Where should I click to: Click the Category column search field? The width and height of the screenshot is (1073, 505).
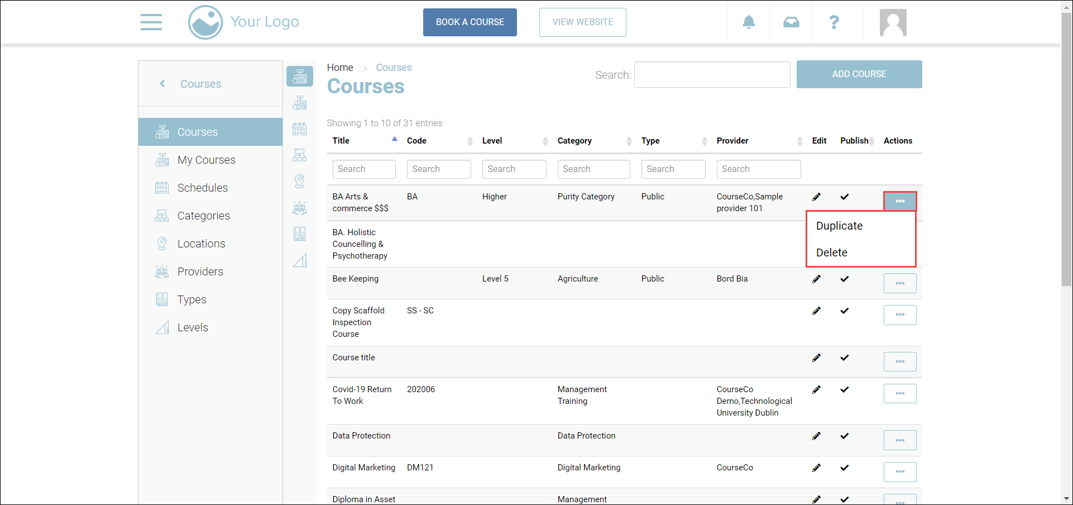click(x=593, y=169)
